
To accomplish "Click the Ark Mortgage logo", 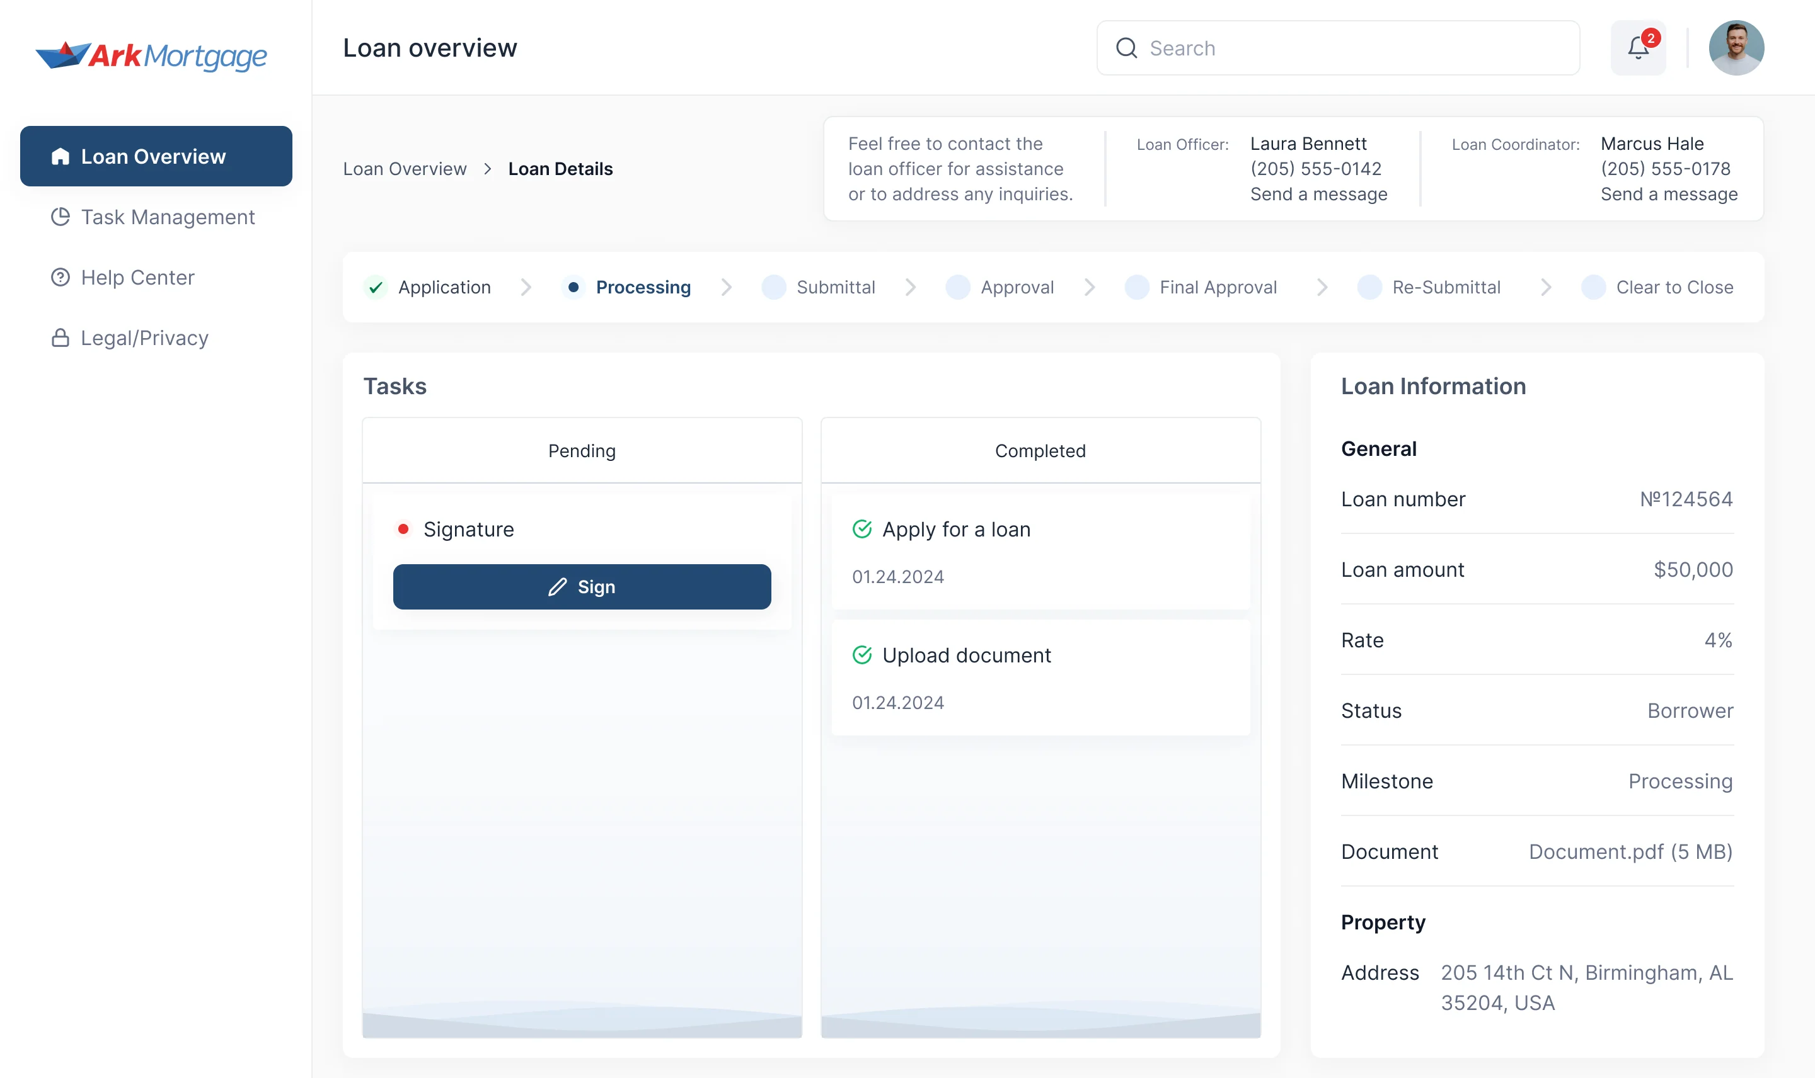I will click(x=151, y=55).
